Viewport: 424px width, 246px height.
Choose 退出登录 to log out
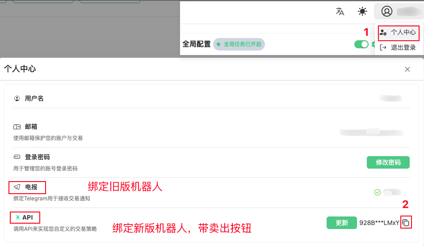pos(403,47)
